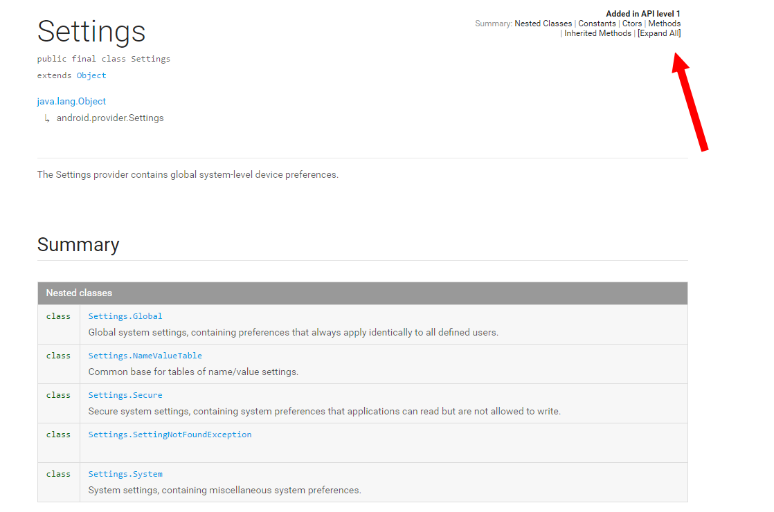Click the android.provider.Settings text
The image size is (774, 512).
click(x=110, y=118)
